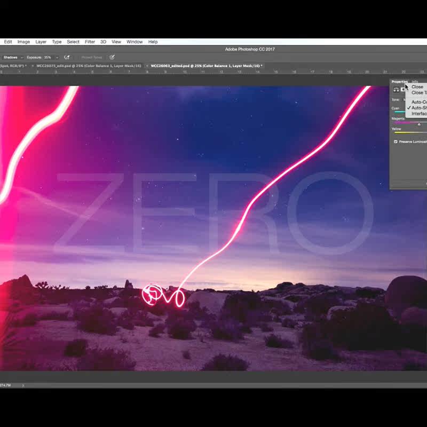
Task: Toggle Preserve Luminosity checkbox
Action: coord(396,141)
